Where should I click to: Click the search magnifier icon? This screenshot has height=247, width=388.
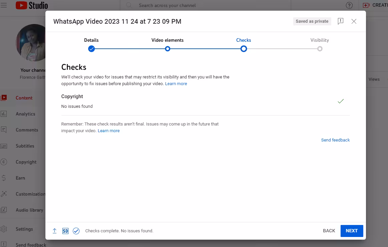[129, 5]
